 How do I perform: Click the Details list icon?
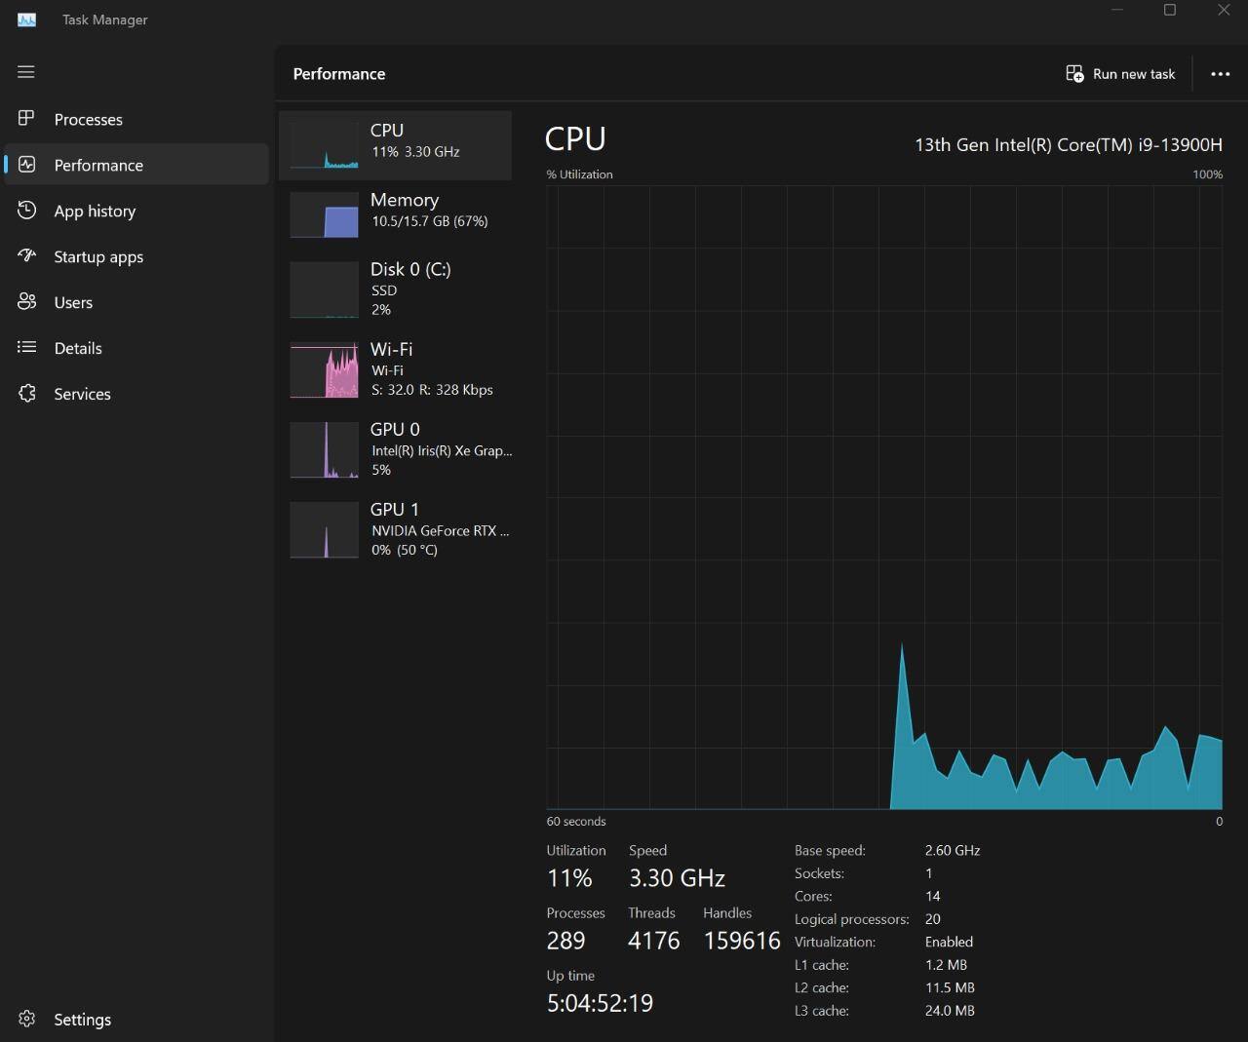click(26, 348)
